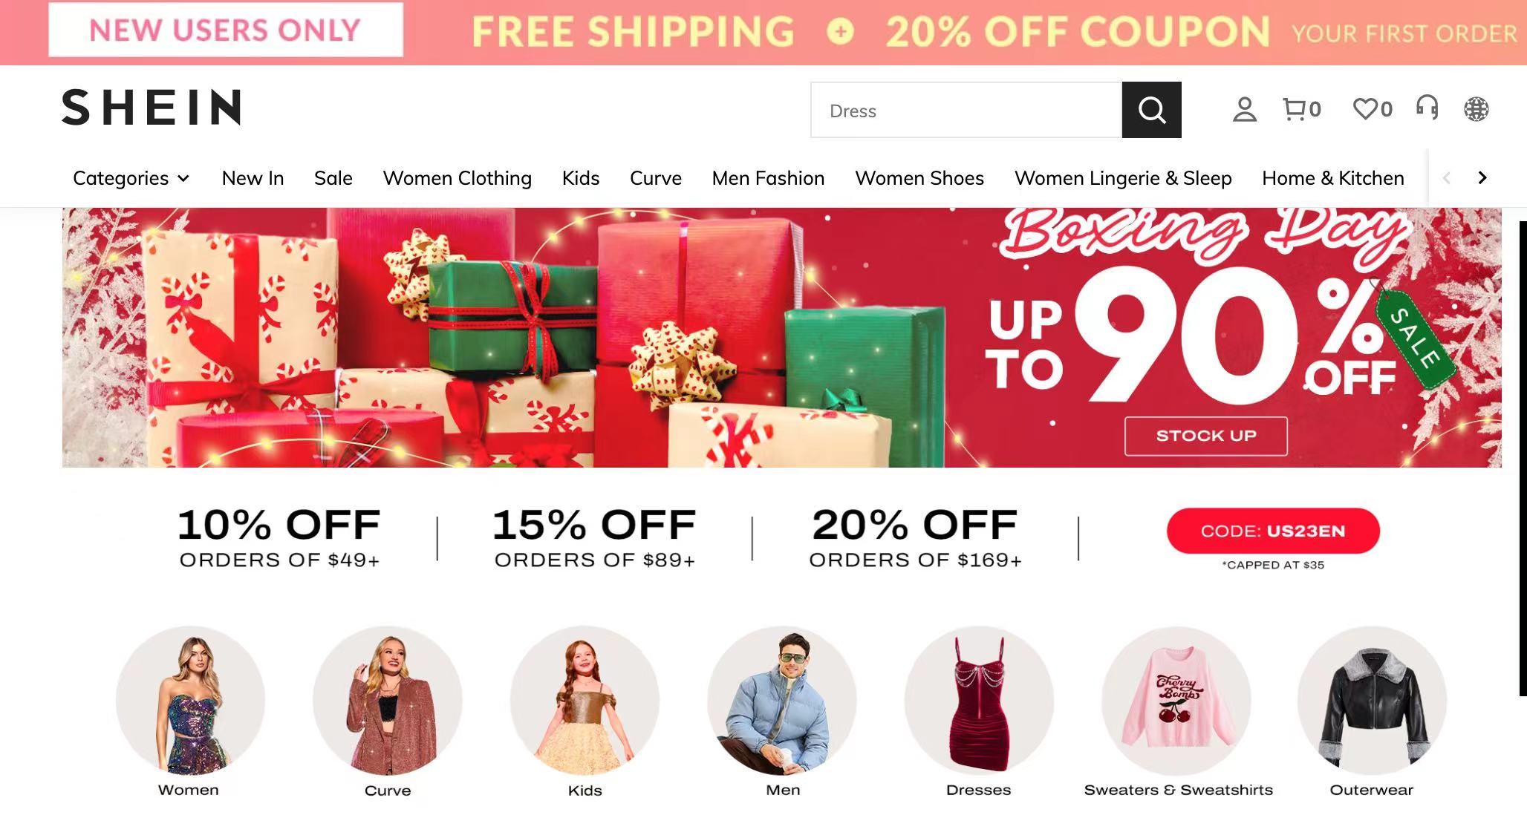Click the Dress search field
This screenshot has height=815, width=1527.
pyautogui.click(x=966, y=110)
